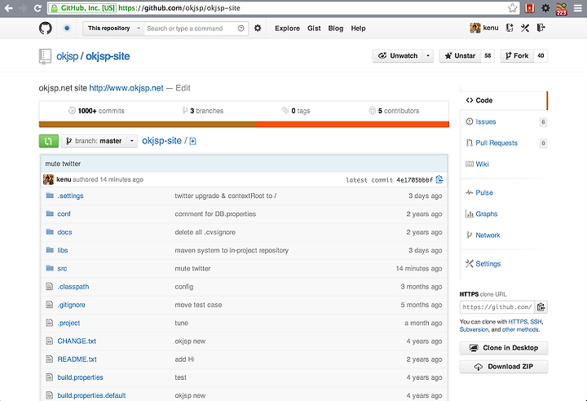
Task: Open the okjsp owner link
Action: [68, 56]
